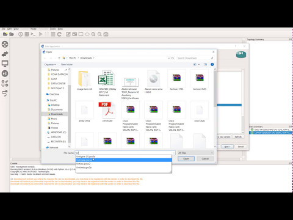The image size is (293, 220).
Task: Click Next in the Add appliance wizard
Action: tap(227, 147)
